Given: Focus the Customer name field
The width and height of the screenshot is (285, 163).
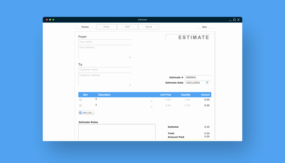Looking at the screenshot, I should point(105,70).
